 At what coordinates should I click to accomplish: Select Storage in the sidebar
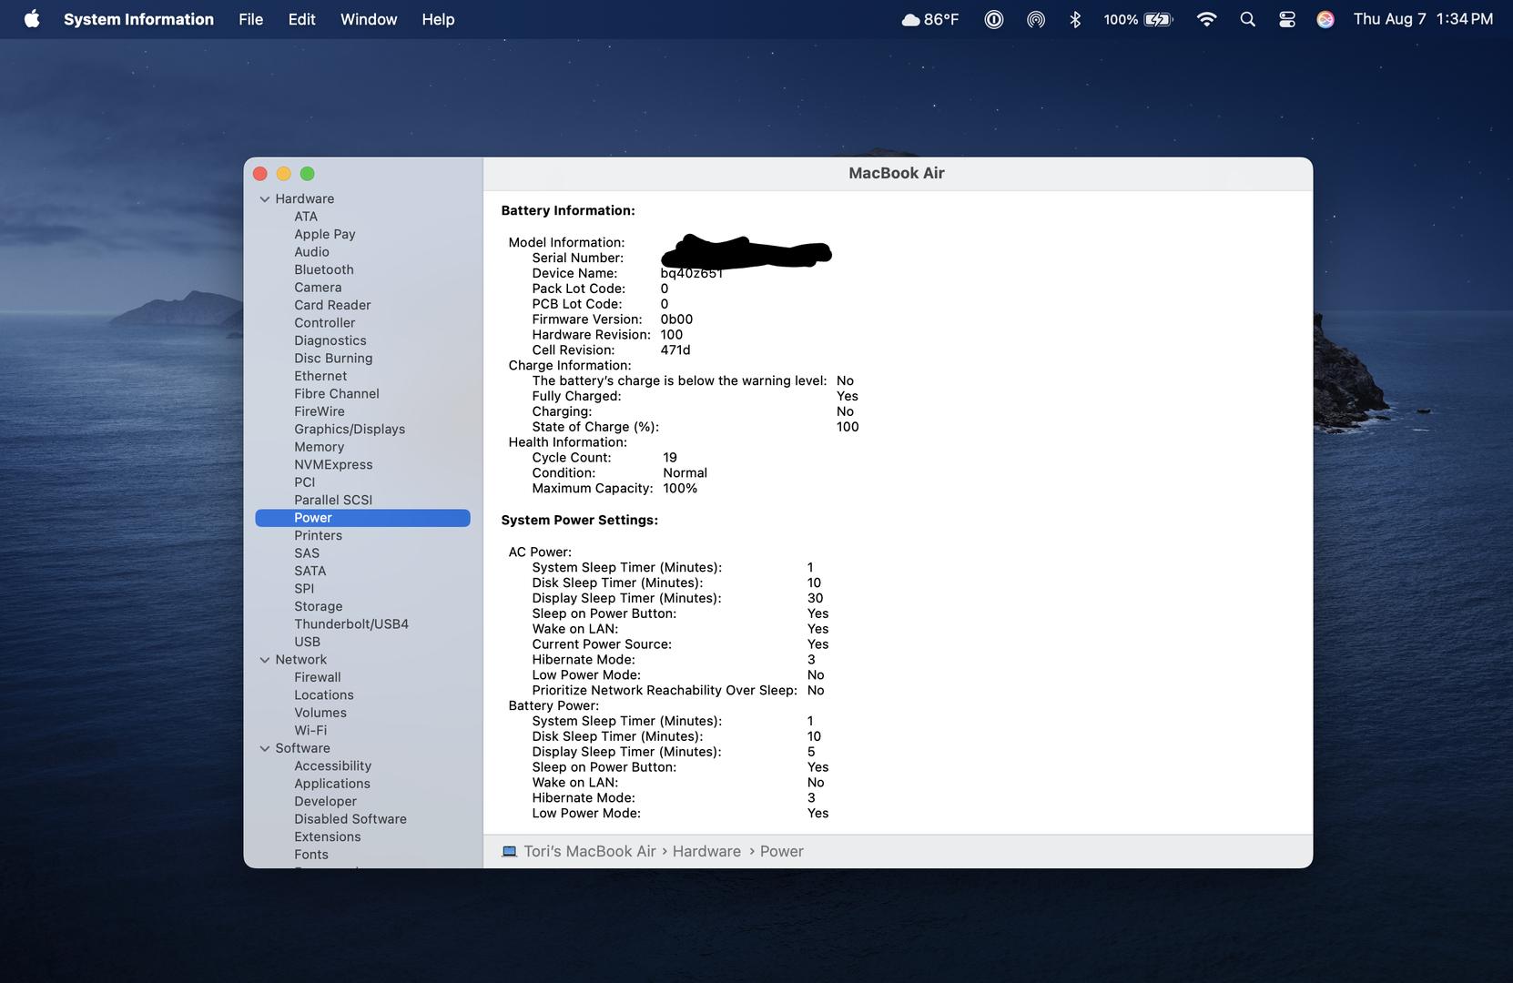click(319, 607)
